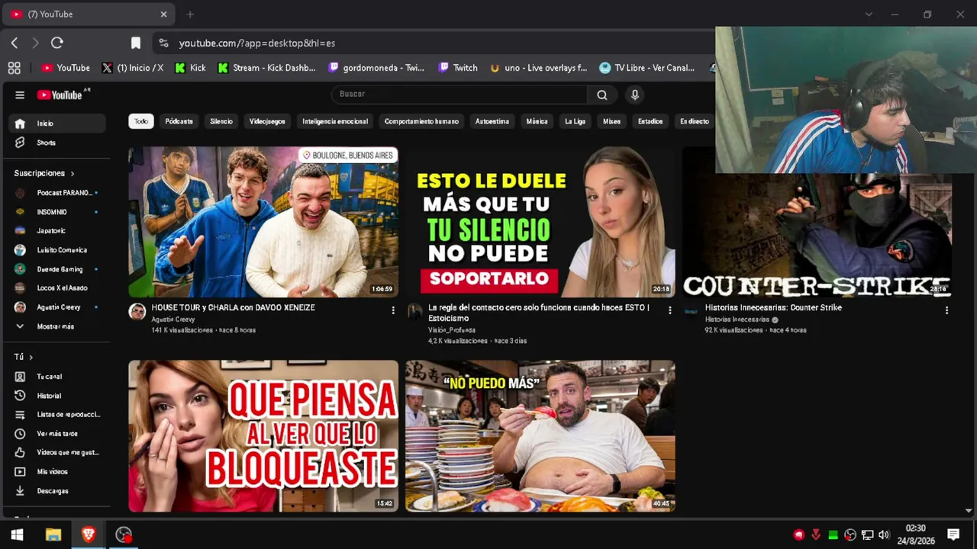Expand the Tú section heading
The image size is (977, 549).
pyautogui.click(x=23, y=357)
